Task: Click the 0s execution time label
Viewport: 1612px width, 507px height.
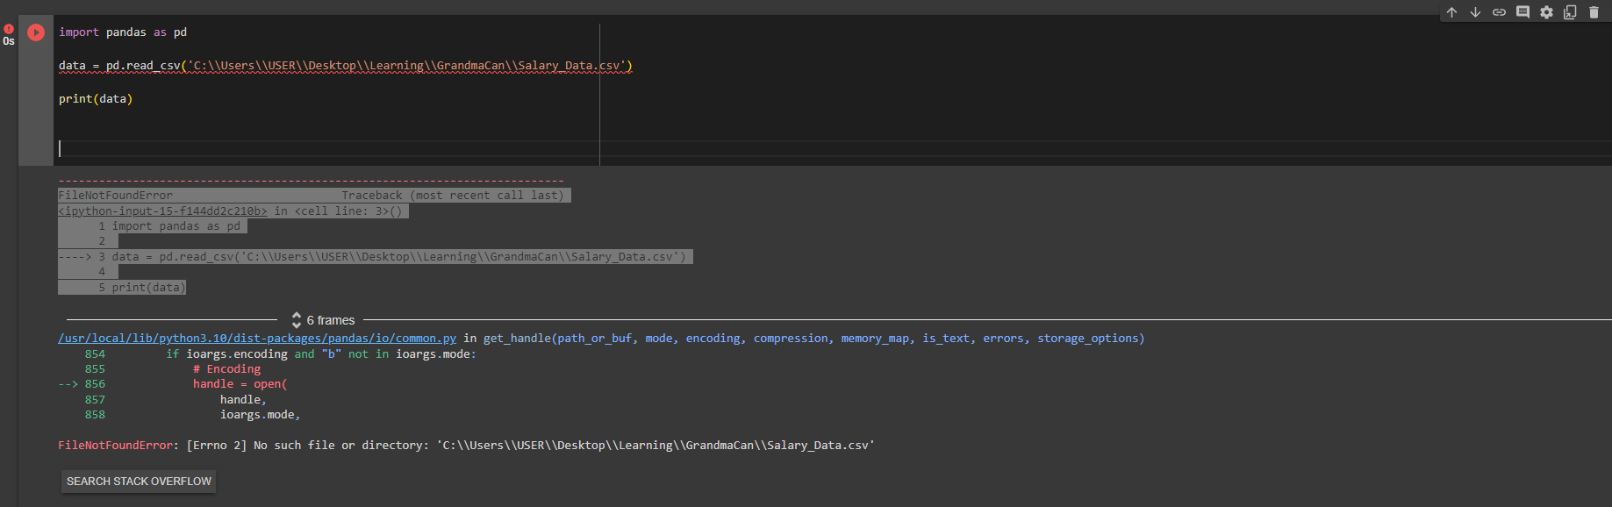Action: [x=9, y=41]
